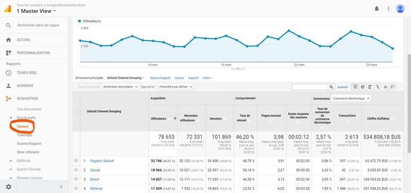The image size is (411, 193).
Task: Click the table search magnifier button
Action: [x=331, y=87]
